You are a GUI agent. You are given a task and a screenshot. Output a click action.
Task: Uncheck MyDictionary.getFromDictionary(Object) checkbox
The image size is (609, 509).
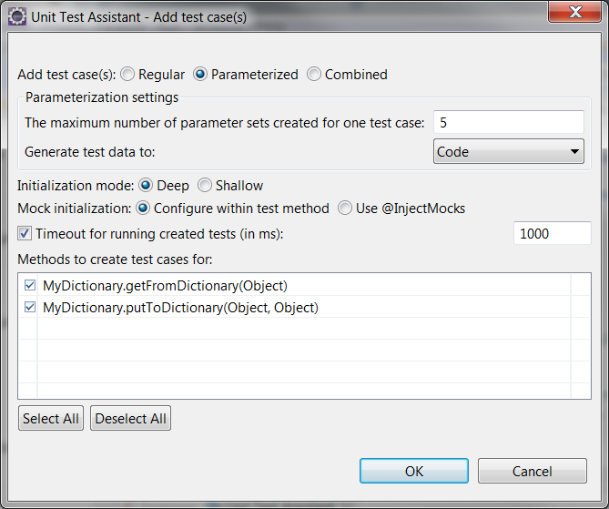pyautogui.click(x=30, y=285)
